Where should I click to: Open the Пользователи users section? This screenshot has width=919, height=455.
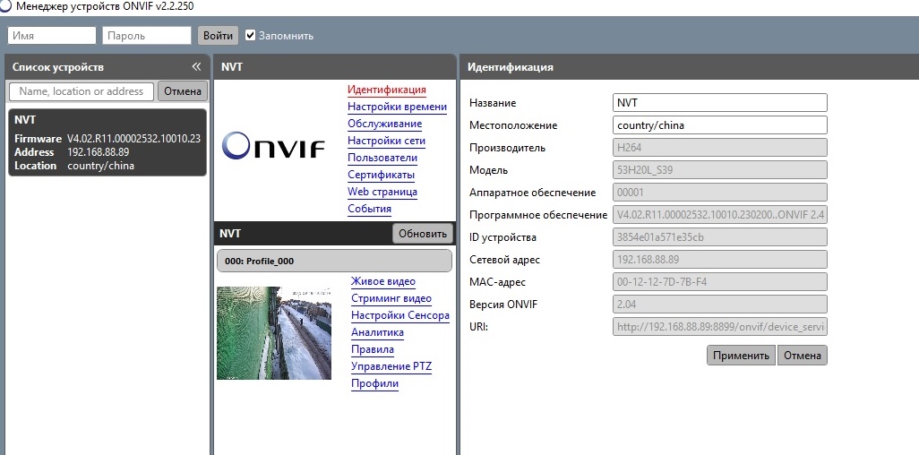(382, 158)
